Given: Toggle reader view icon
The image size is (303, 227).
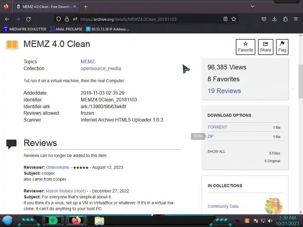Looking at the screenshot, I should [x=225, y=19].
